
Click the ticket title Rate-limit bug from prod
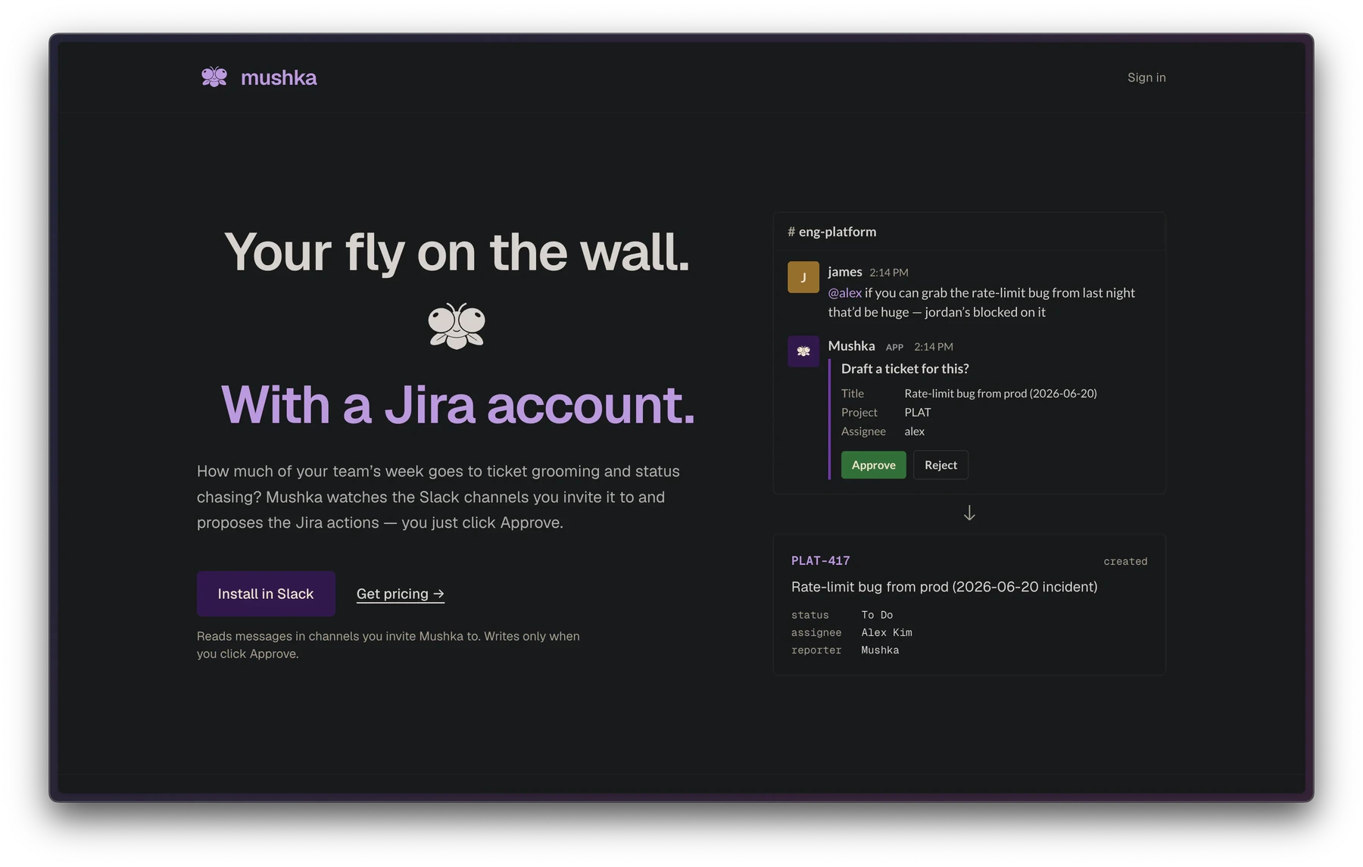pyautogui.click(x=944, y=587)
